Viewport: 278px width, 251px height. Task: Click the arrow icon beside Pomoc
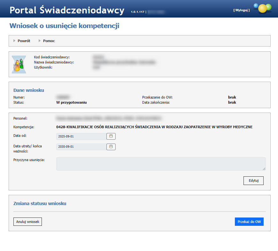tap(40, 41)
